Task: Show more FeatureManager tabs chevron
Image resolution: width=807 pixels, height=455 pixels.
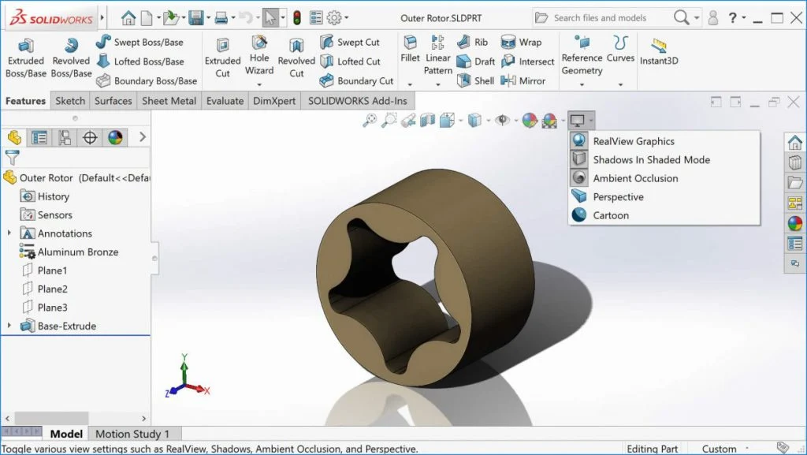Action: pos(143,137)
